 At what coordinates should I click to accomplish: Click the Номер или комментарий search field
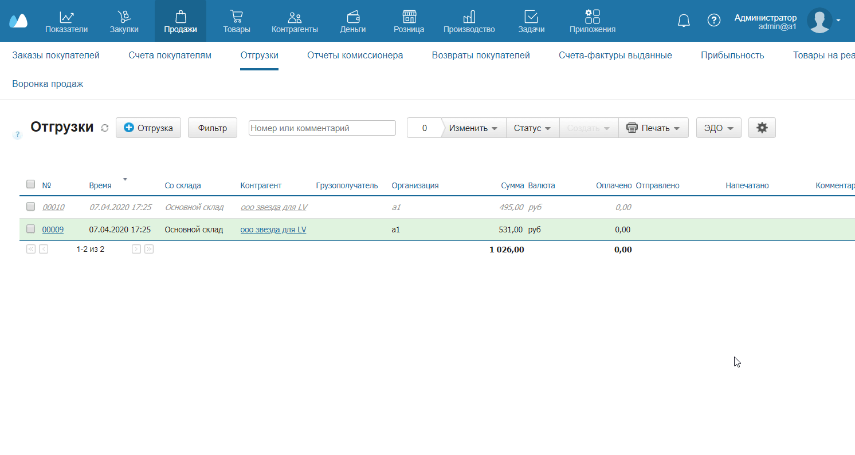tap(322, 128)
